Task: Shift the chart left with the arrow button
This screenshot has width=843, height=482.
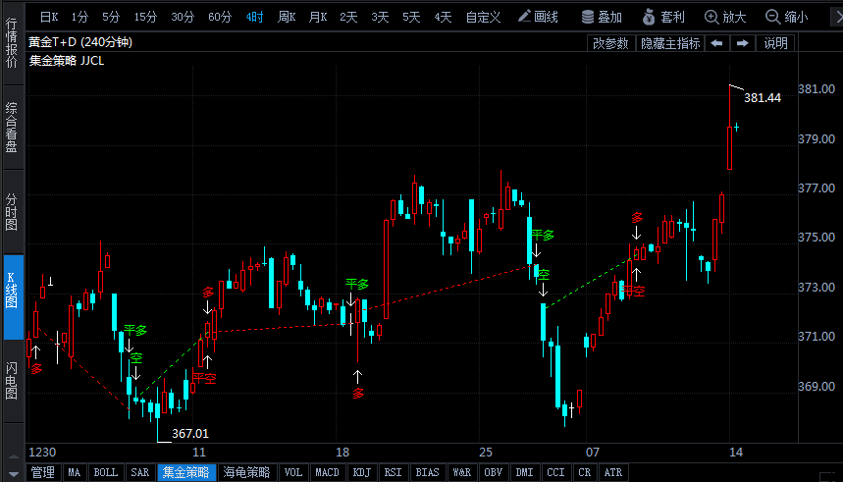Action: [x=716, y=43]
